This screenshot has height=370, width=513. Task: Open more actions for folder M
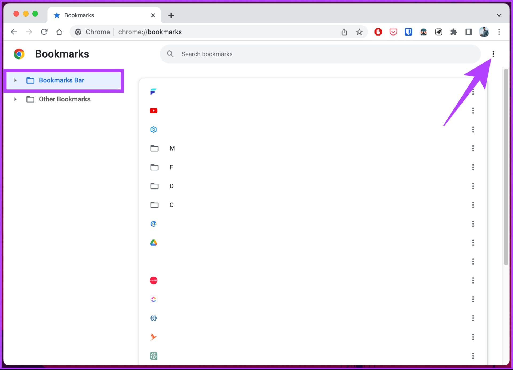click(x=473, y=148)
